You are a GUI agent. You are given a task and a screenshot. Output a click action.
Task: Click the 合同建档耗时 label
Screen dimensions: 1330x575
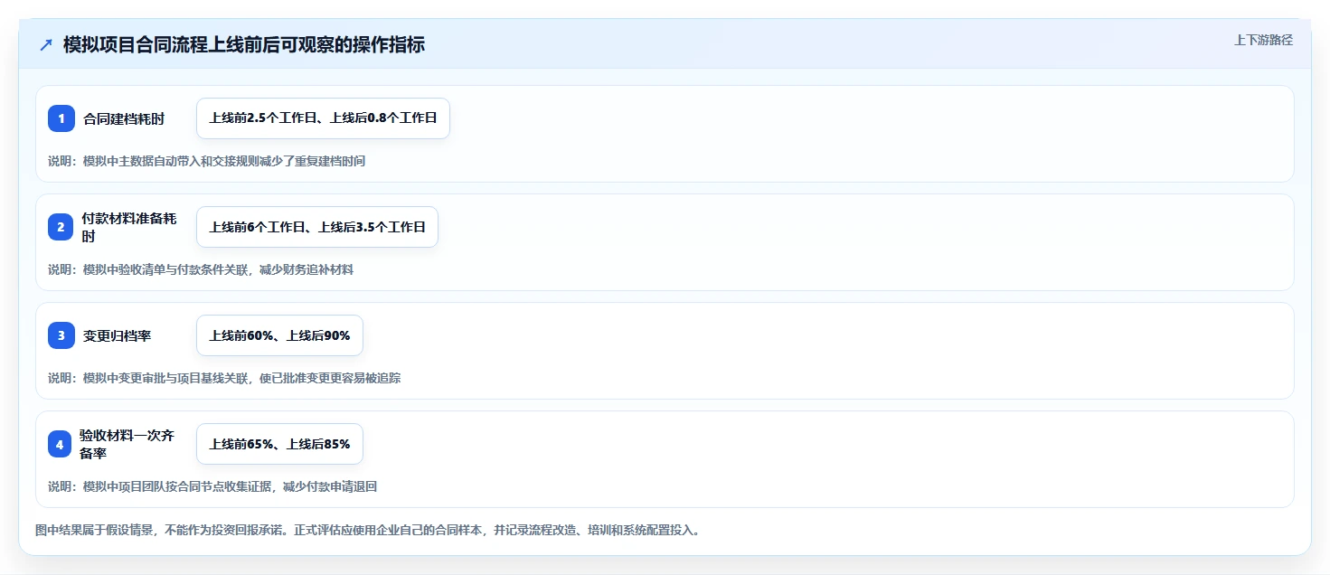tap(124, 118)
